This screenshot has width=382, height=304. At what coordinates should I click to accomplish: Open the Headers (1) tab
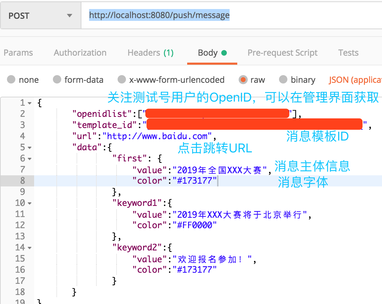pyautogui.click(x=150, y=53)
